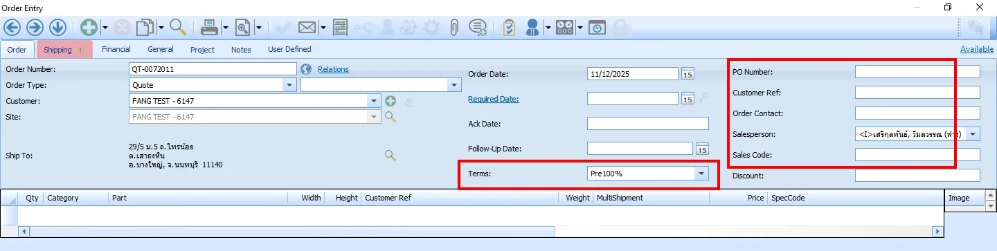This screenshot has width=997, height=251.
Task: Switch to the User Defined tab
Action: 289,49
